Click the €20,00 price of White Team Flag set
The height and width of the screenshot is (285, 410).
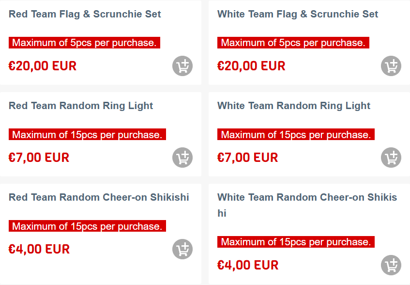point(251,66)
